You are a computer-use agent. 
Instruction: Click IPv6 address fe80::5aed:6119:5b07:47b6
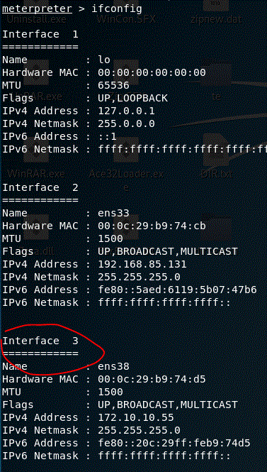177,290
